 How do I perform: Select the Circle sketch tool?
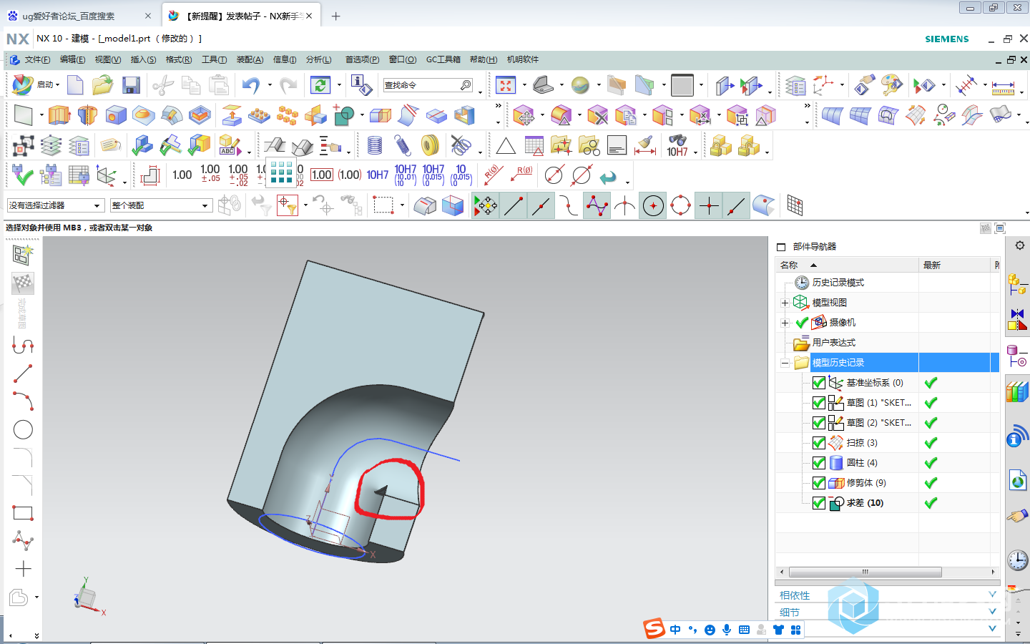tap(23, 429)
